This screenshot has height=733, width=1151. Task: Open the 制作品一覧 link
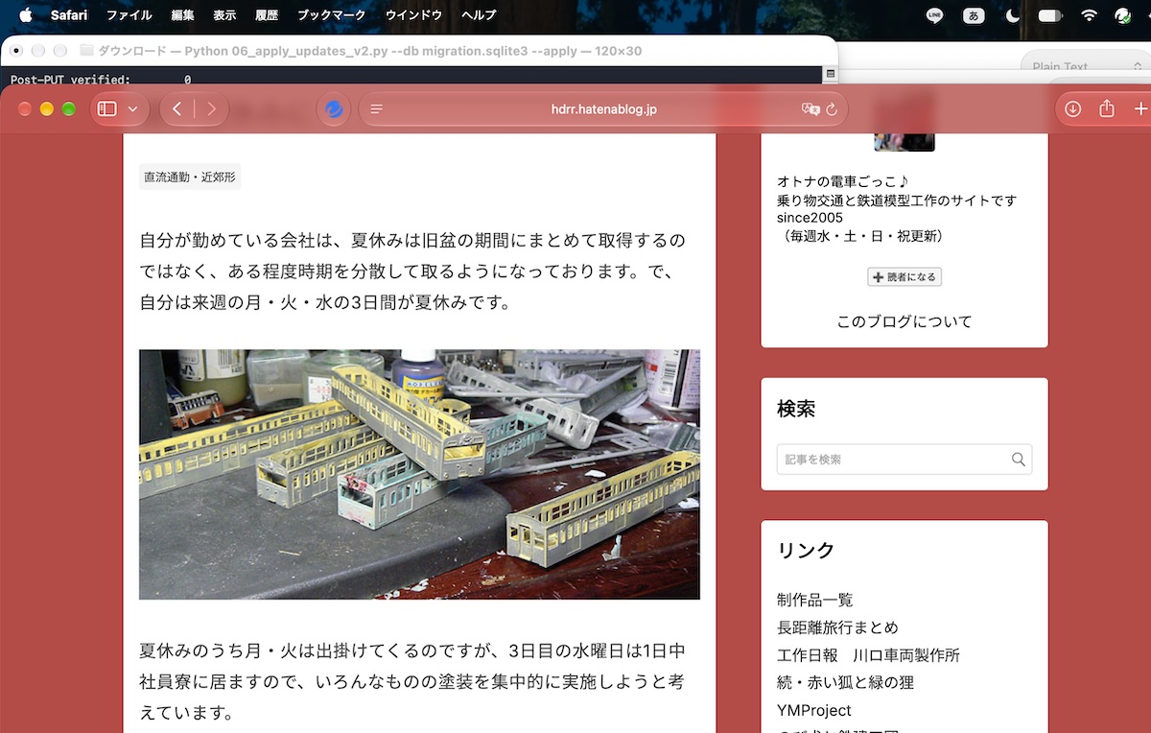pos(815,600)
